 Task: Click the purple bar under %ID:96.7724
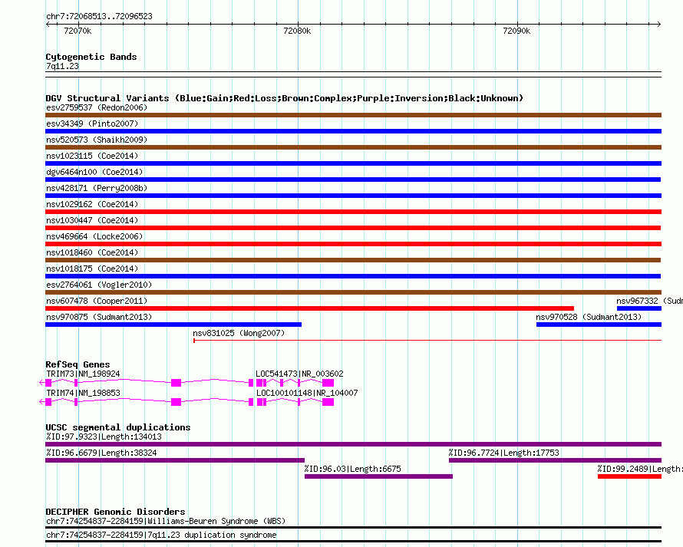(x=555, y=460)
